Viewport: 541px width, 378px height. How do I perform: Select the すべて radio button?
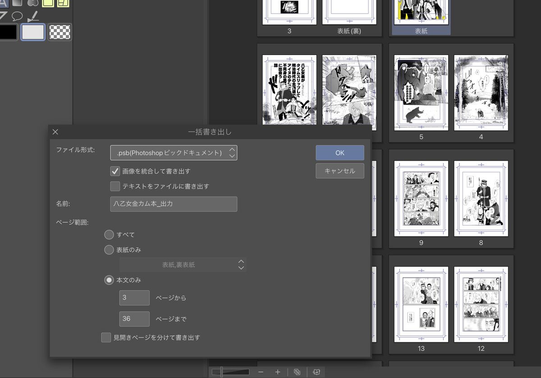click(x=109, y=235)
